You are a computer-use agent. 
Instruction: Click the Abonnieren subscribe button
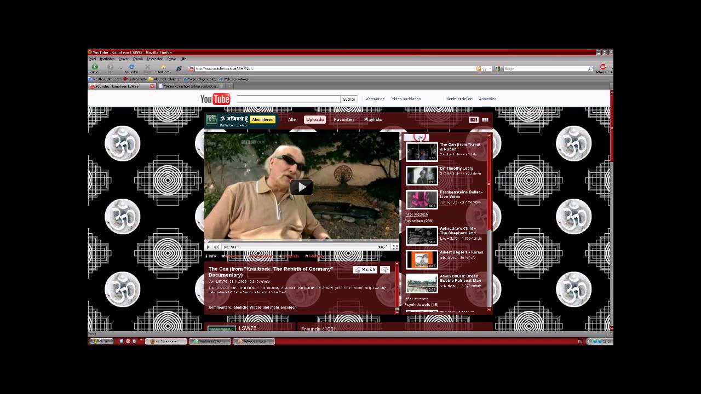262,120
